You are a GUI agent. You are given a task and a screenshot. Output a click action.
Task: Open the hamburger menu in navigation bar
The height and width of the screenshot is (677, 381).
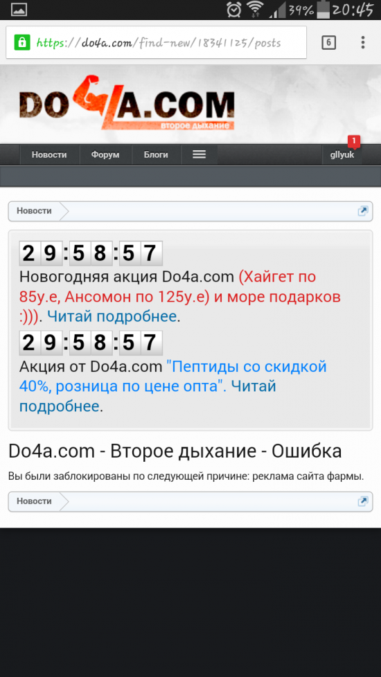199,154
